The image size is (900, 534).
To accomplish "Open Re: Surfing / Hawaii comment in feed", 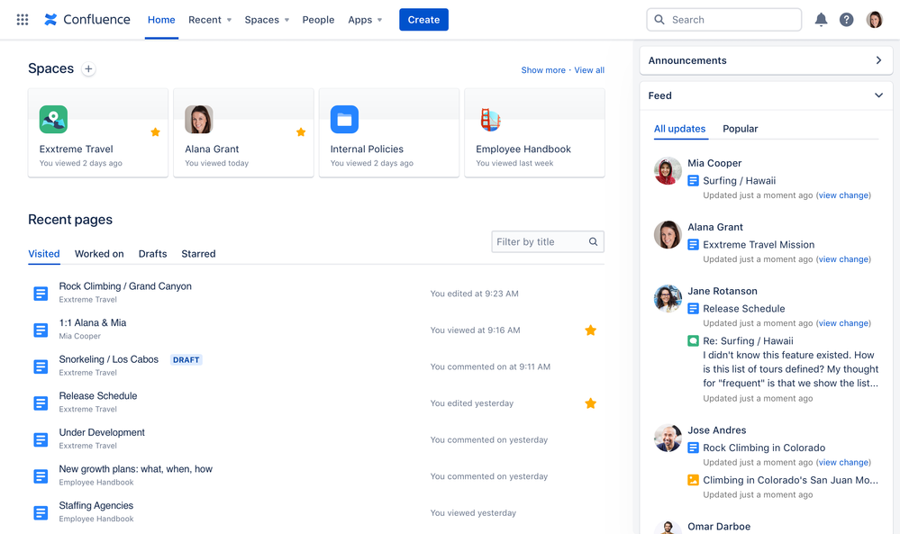I will (748, 340).
